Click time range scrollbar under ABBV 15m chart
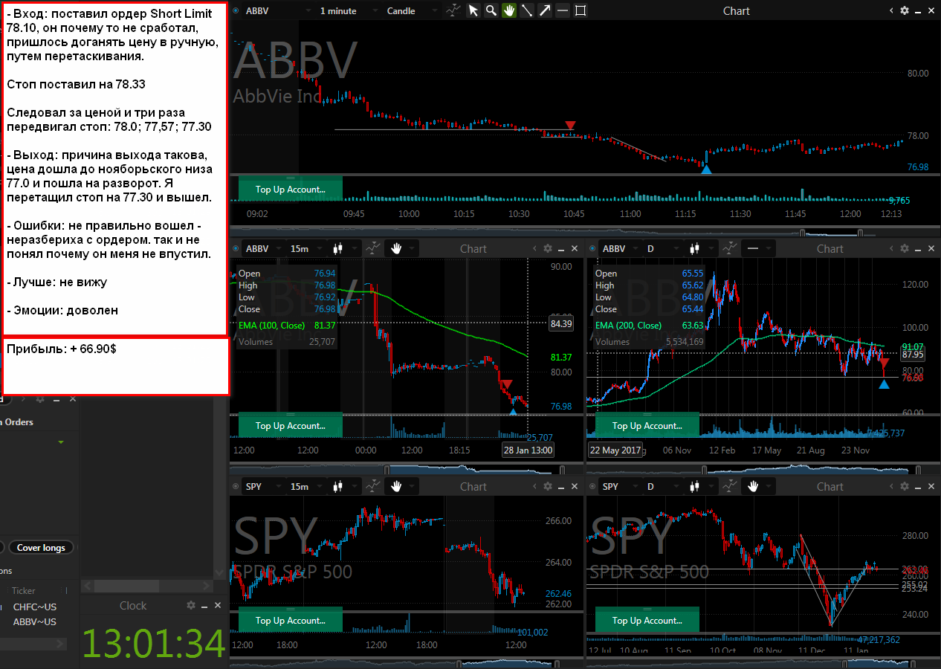 pos(405,469)
